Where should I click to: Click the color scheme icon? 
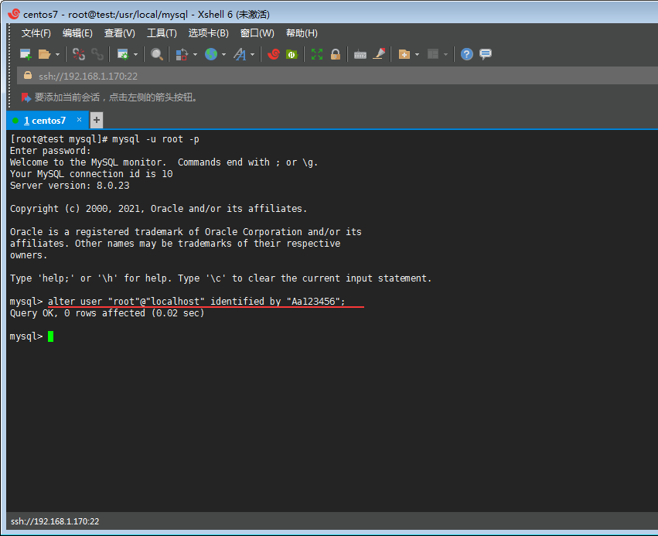182,54
